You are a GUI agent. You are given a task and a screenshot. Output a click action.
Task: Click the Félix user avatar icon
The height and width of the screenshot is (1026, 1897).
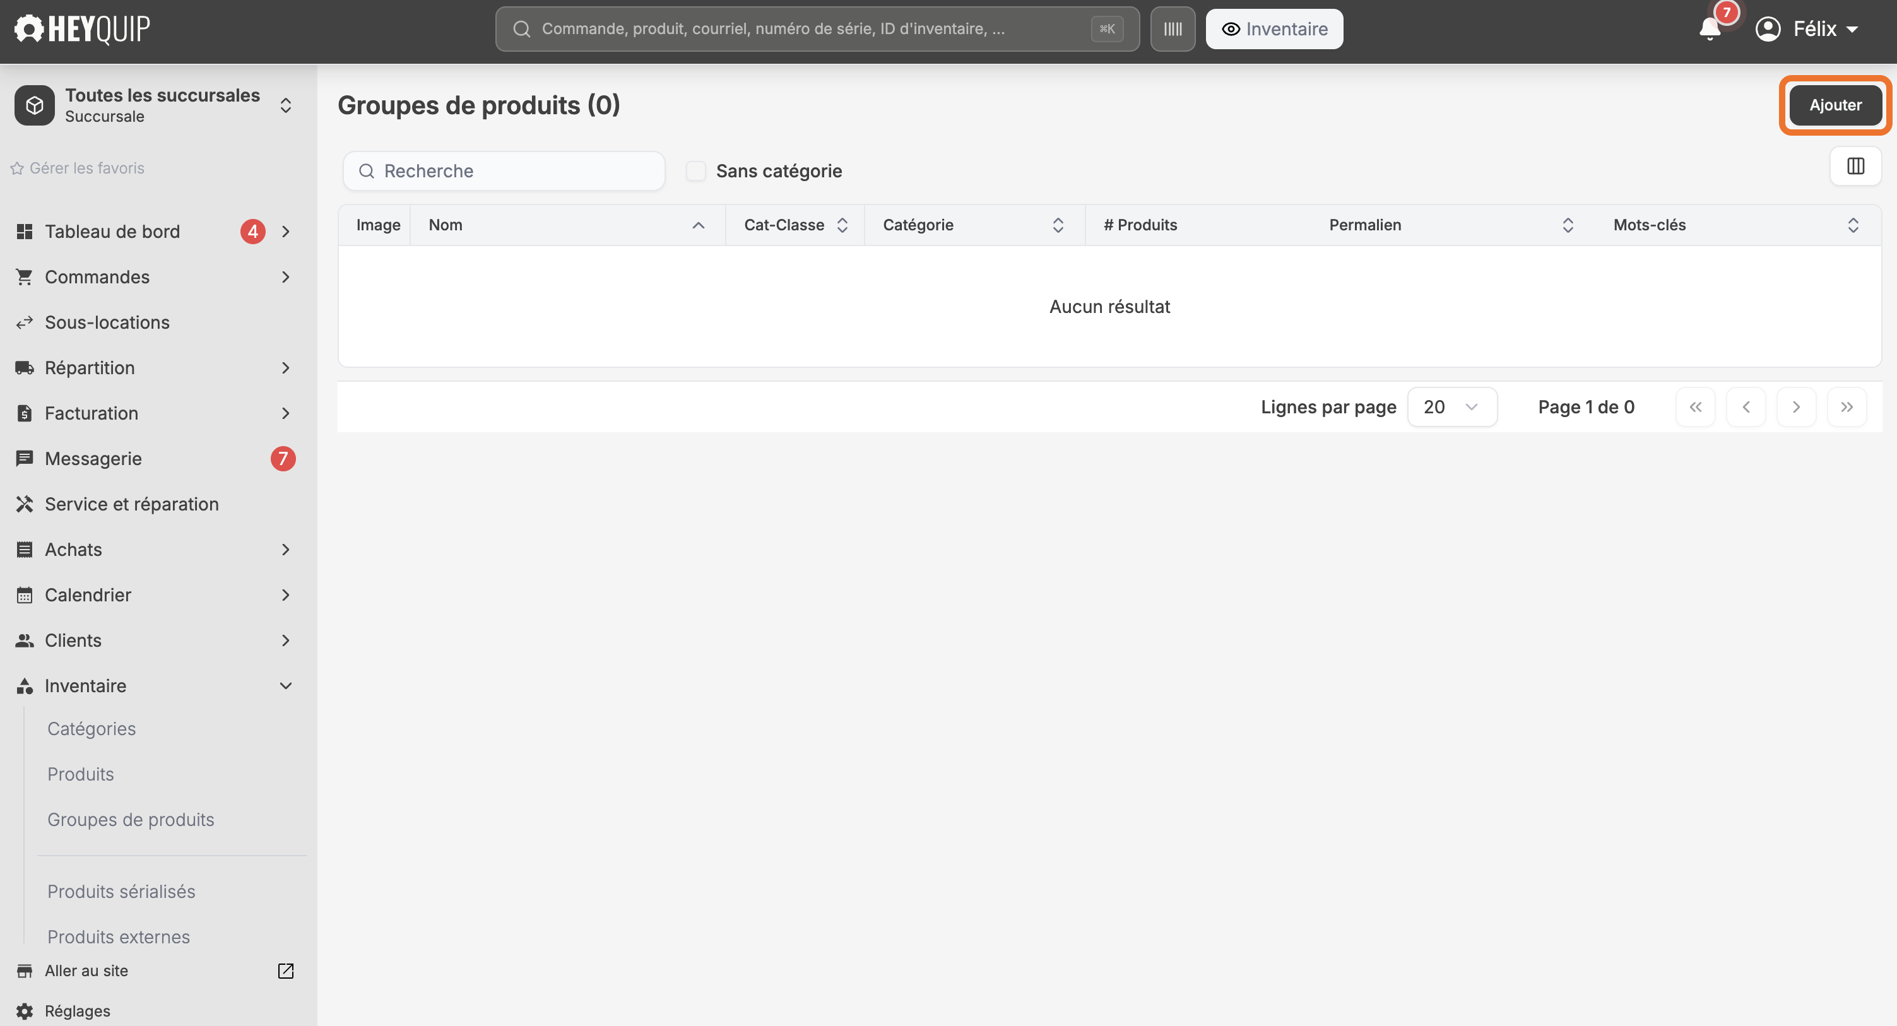(1768, 30)
